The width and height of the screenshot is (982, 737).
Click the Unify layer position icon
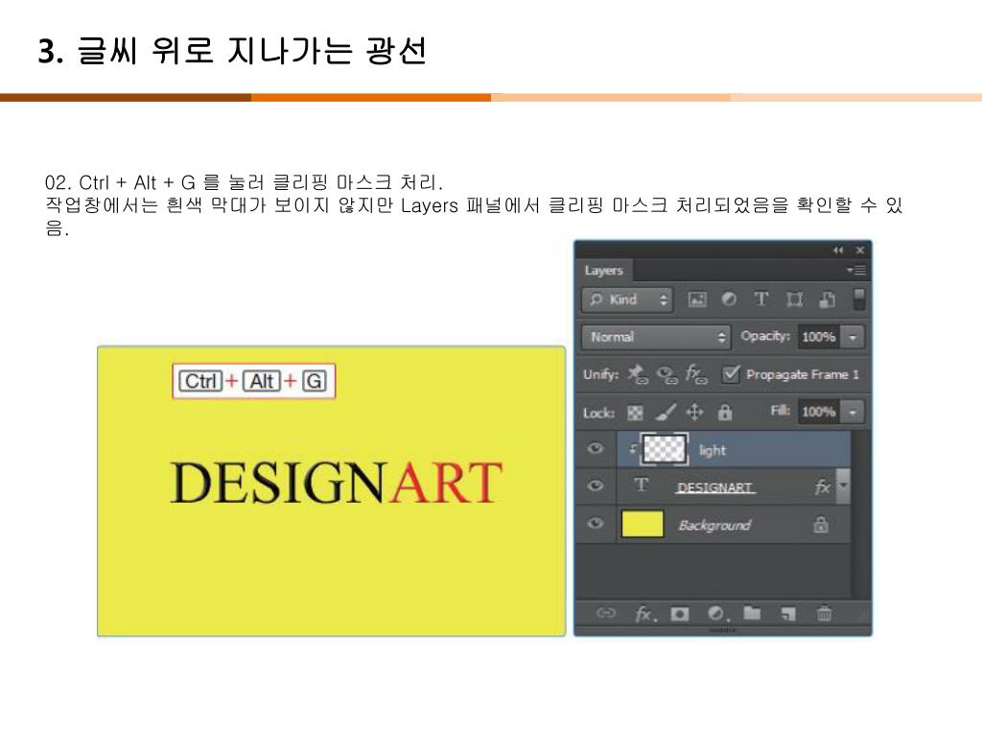point(638,374)
